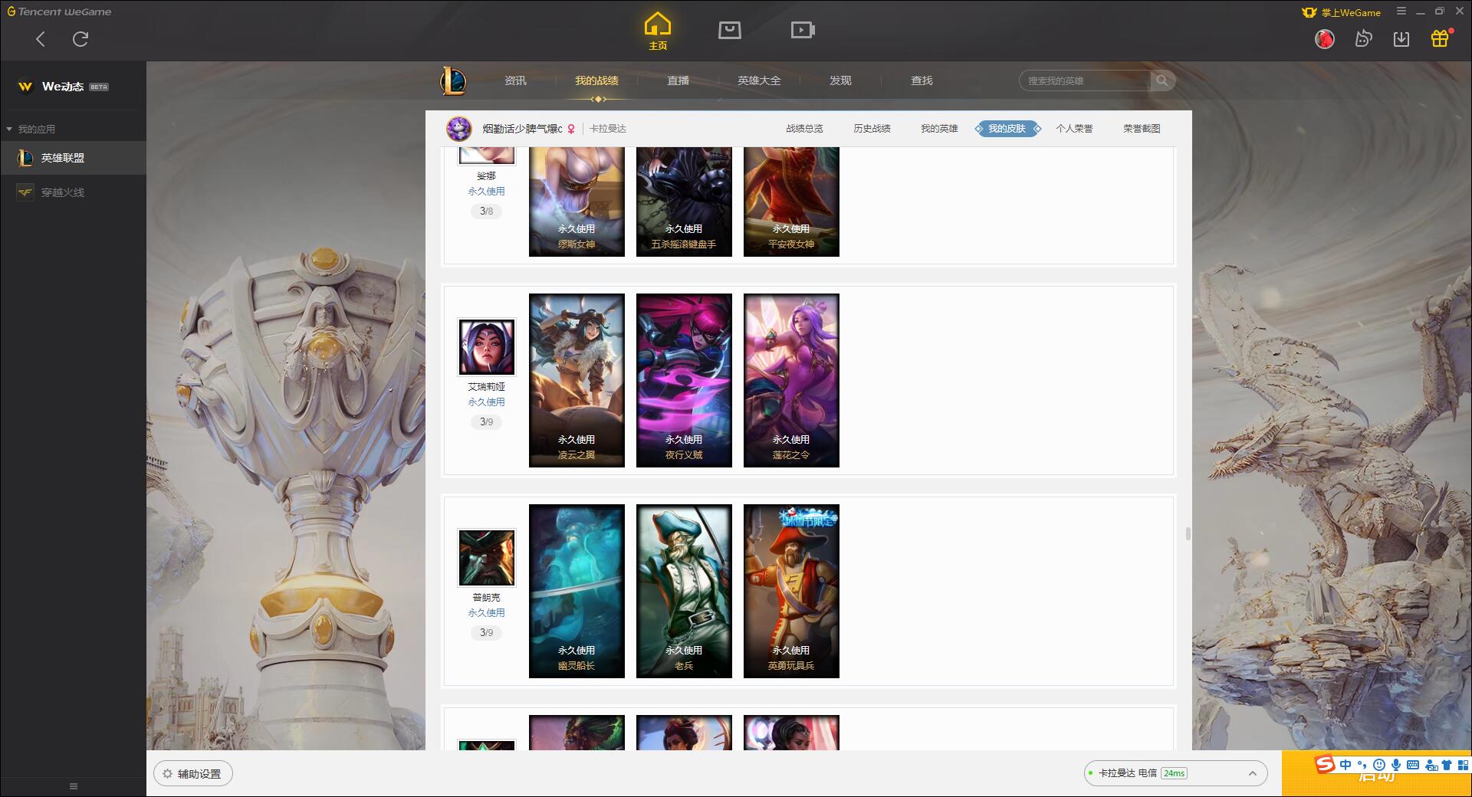Screen dimensions: 1472x797
Task: Click the hero search magnifier icon
Action: [x=1162, y=80]
